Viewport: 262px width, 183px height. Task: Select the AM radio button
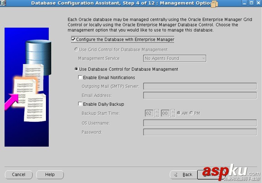(x=179, y=113)
